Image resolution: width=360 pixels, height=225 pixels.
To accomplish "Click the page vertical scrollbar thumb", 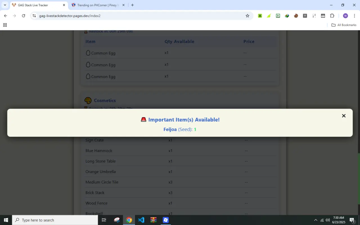I will point(359,178).
